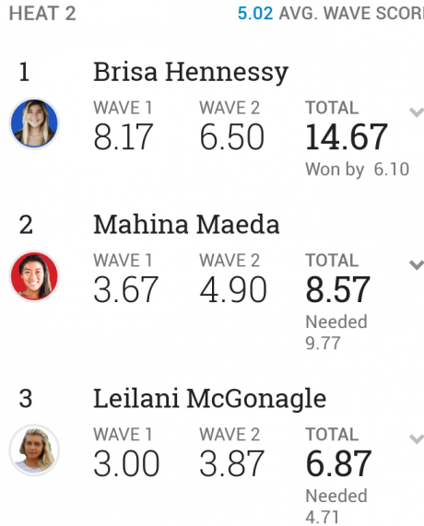424x526 pixels.
Task: Open Leilani McGonagle's profile photo
Action: tap(34, 450)
